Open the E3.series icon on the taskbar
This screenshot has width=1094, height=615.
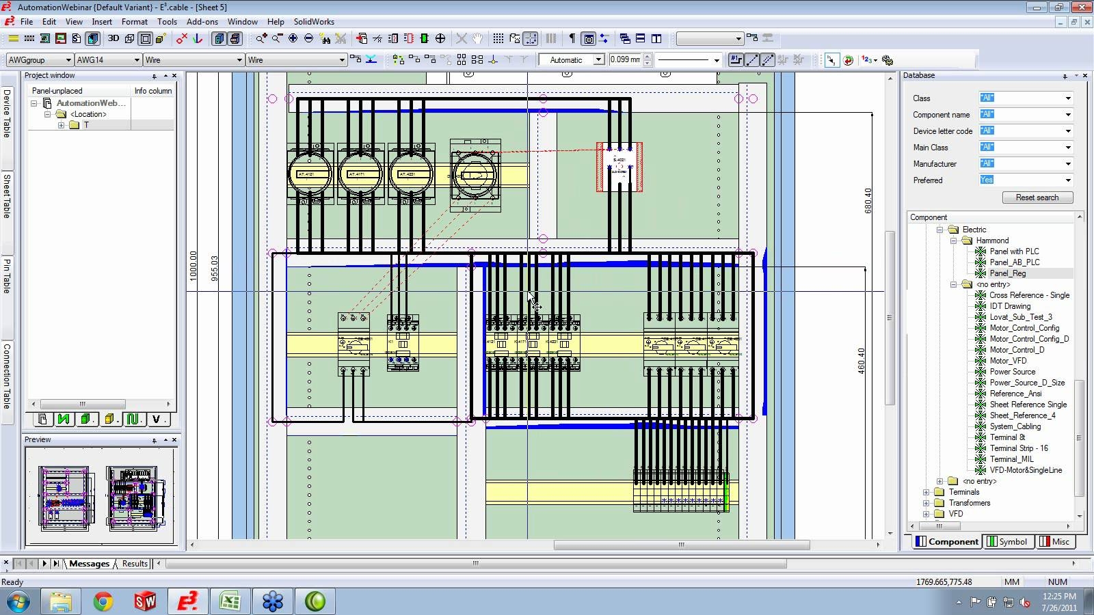[x=187, y=601]
